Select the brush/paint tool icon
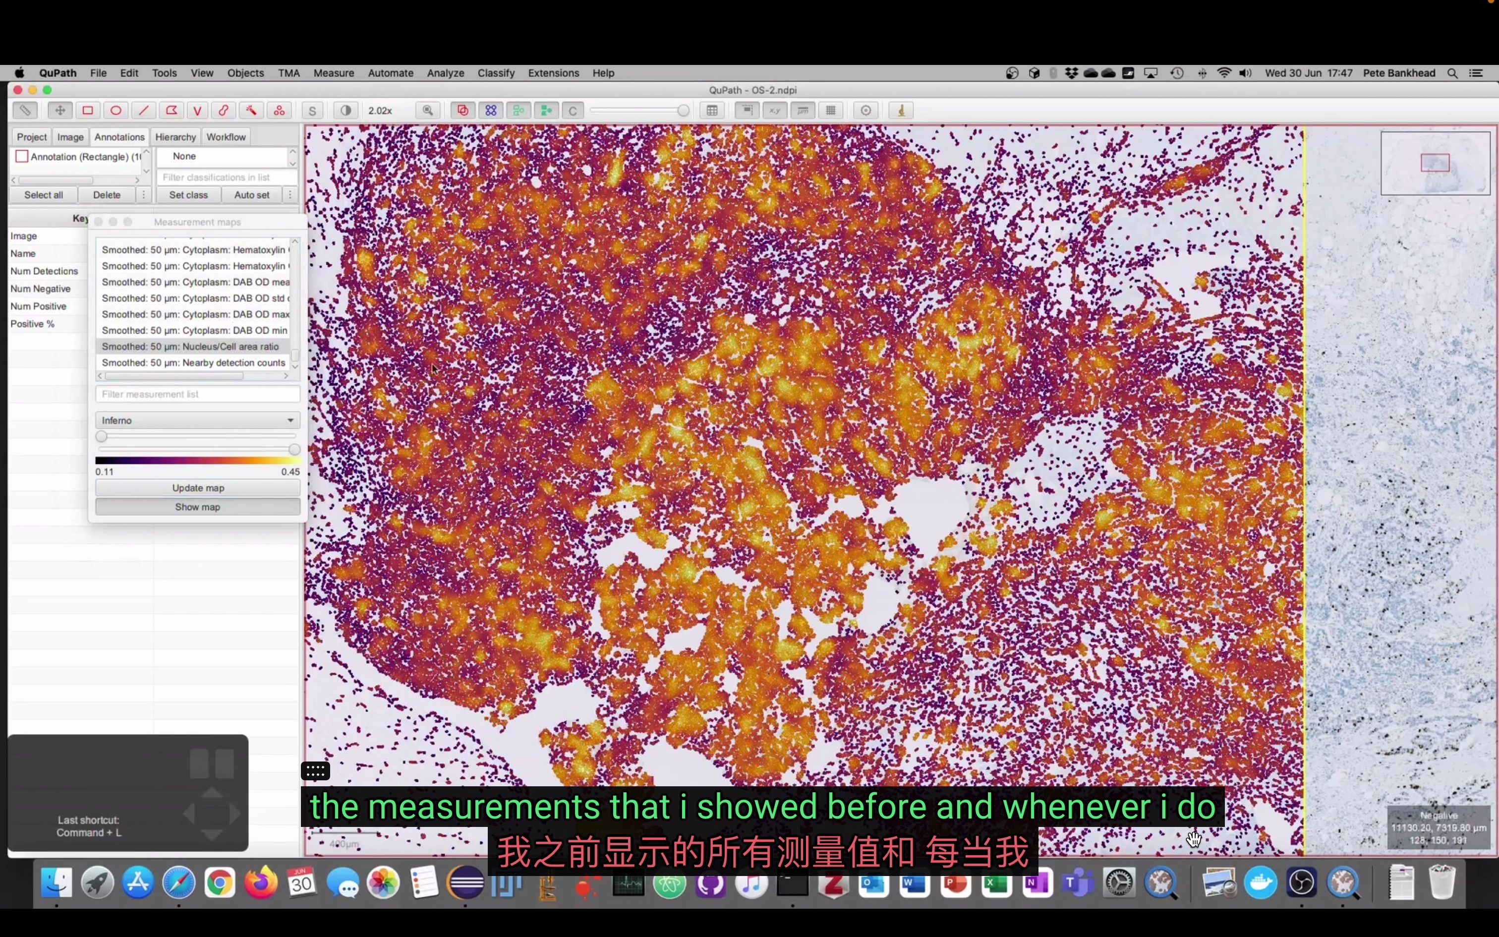Screen dimensions: 1499x937 coord(224,109)
